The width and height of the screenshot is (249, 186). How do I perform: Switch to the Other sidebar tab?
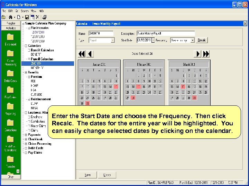11,177
